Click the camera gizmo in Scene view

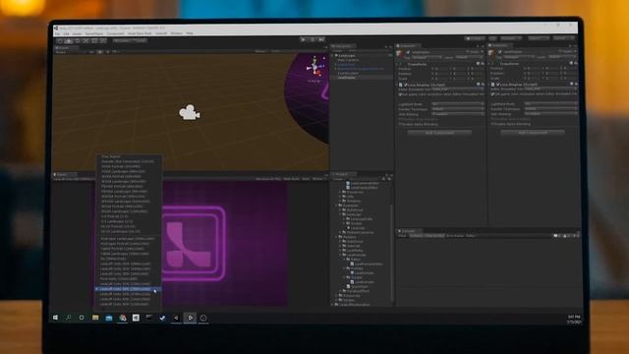[190, 112]
